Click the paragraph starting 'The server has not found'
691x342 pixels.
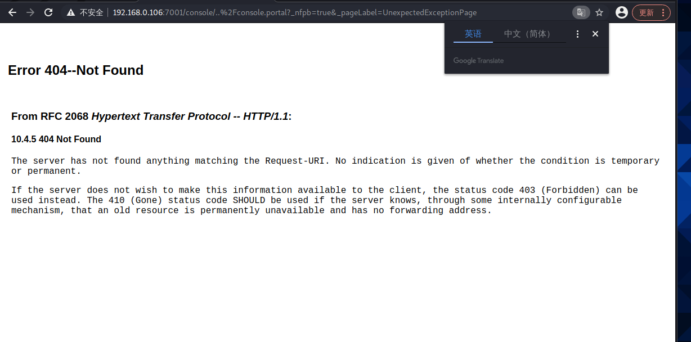tap(335, 166)
